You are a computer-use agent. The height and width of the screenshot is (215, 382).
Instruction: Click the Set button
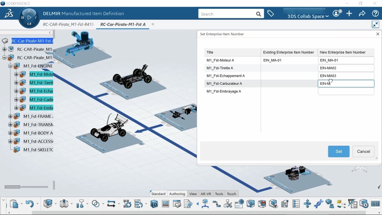pyautogui.click(x=339, y=151)
